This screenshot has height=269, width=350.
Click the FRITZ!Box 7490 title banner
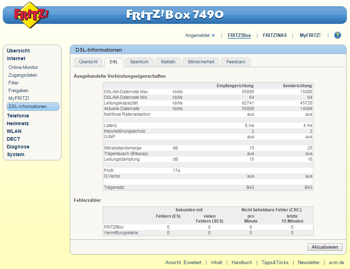[174, 15]
